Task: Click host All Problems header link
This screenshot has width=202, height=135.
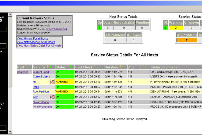Action: [115, 35]
